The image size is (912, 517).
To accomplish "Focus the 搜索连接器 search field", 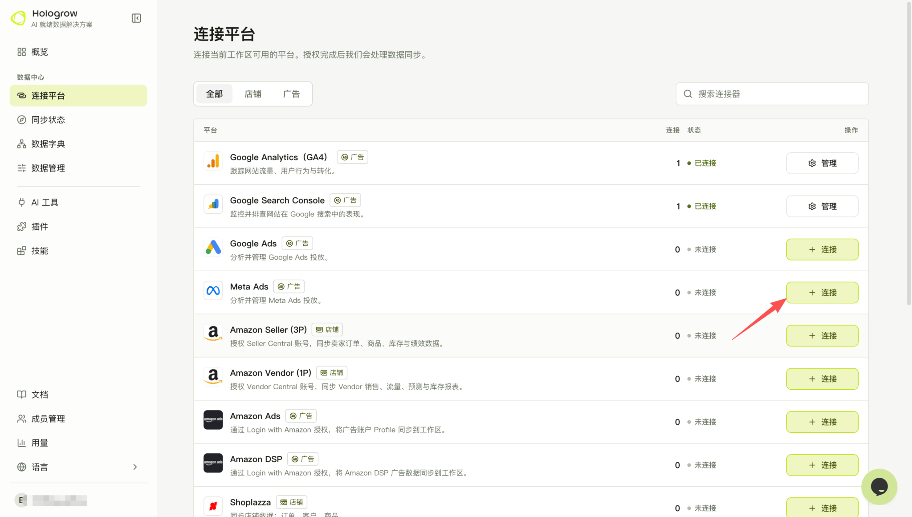I will tap(772, 94).
